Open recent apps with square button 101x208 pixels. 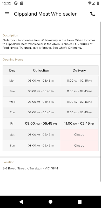pyautogui.click(x=79, y=202)
